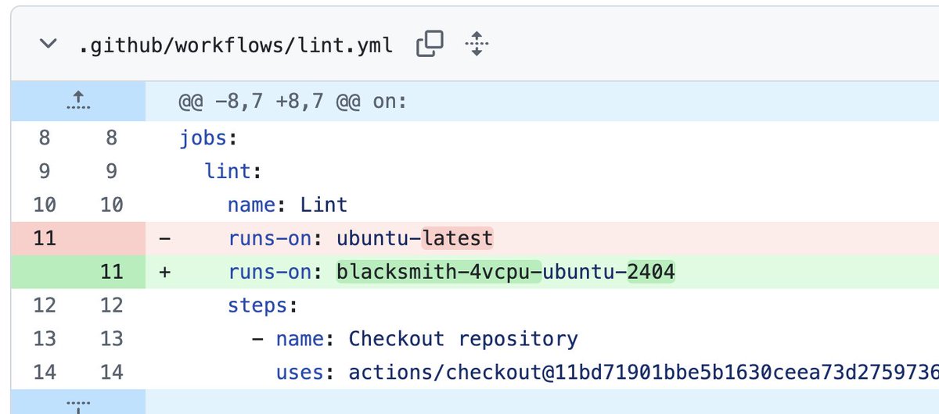
Task: Collapse the lint.yml file diff chevron
Action: [x=49, y=45]
